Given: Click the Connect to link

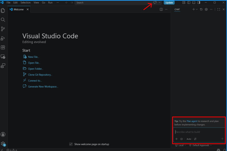Looking at the screenshot, I should [x=35, y=81].
